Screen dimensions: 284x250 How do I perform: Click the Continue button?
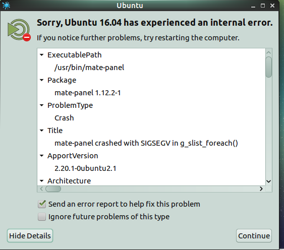[x=254, y=236]
